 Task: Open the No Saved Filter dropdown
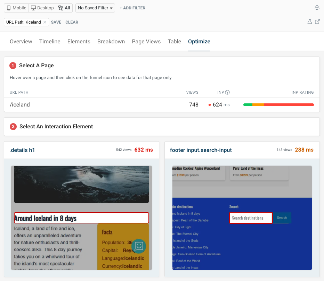click(x=95, y=7)
